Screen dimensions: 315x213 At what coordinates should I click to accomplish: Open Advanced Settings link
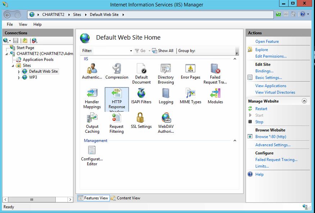[273, 145]
